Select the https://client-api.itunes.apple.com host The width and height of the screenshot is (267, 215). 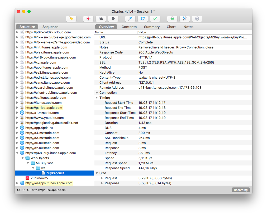click(x=51, y=93)
